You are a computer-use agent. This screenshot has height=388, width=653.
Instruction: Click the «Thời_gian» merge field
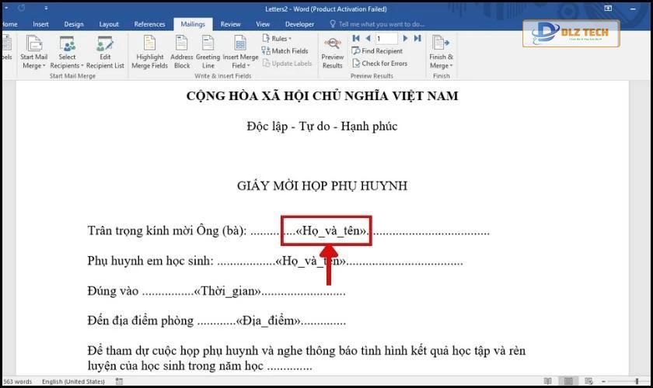[x=227, y=291]
